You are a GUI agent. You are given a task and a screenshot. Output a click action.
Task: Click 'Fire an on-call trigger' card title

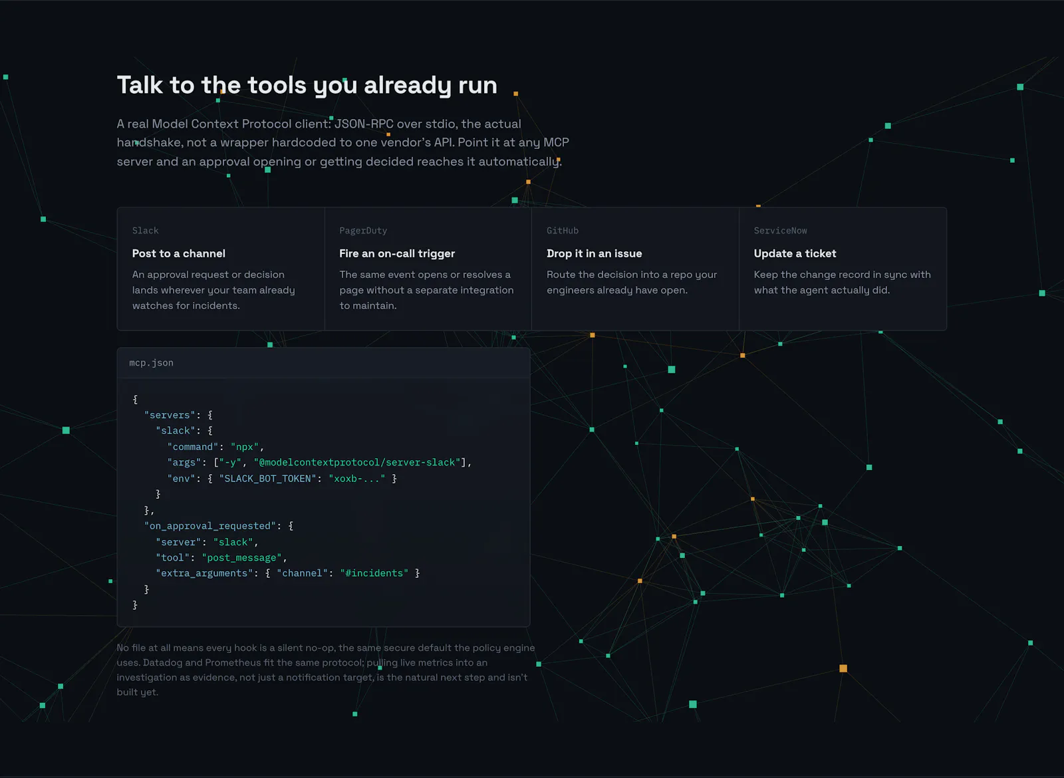tap(397, 253)
